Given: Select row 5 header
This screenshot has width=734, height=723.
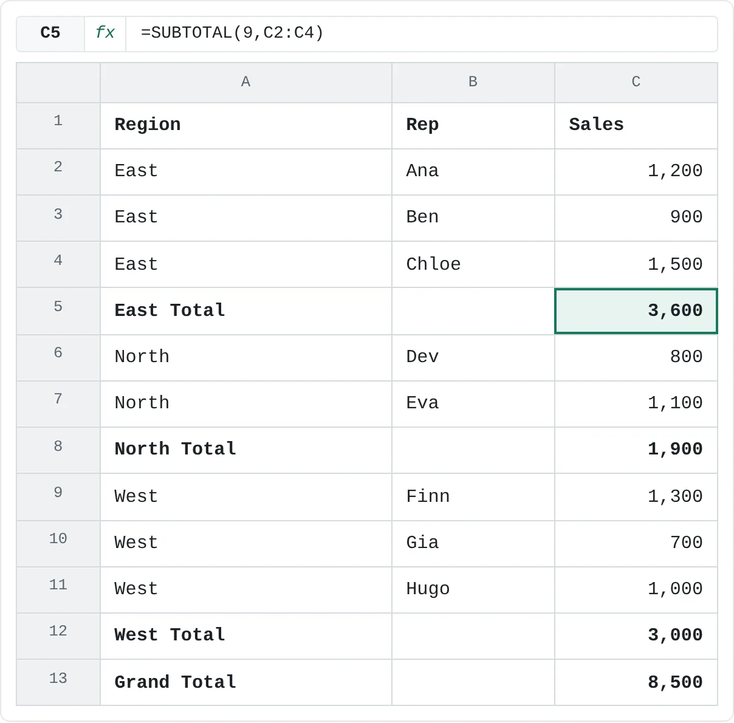Looking at the screenshot, I should pos(58,311).
